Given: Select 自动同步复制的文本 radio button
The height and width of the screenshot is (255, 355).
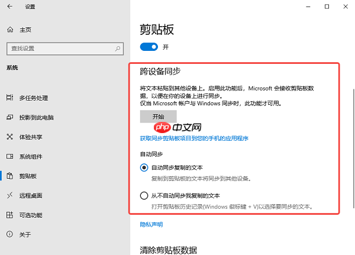Looking at the screenshot, I should [x=144, y=167].
